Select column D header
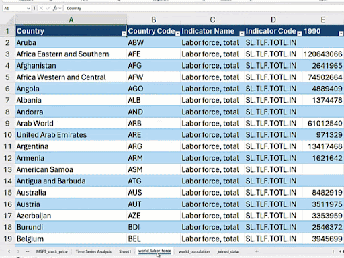The image size is (344, 258). pyautogui.click(x=273, y=19)
